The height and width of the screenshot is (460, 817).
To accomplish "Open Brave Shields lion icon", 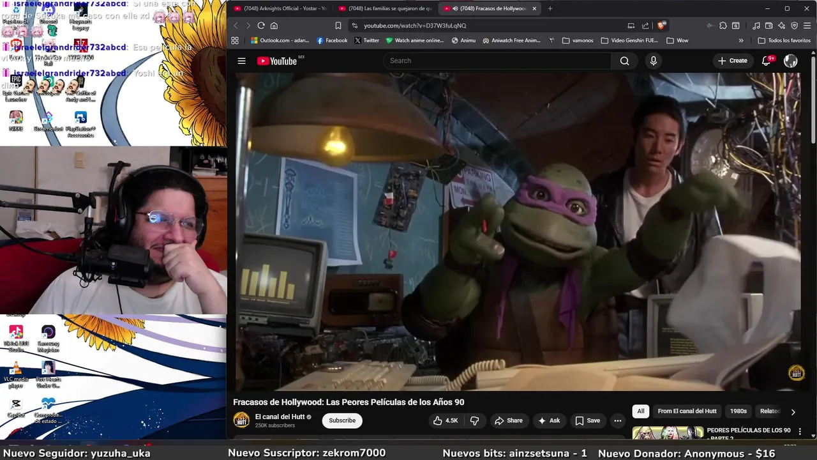I will (x=661, y=26).
